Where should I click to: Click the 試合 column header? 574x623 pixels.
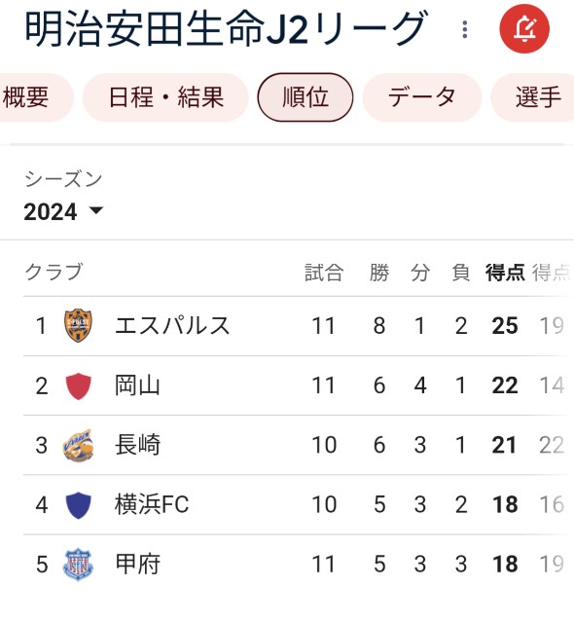tap(324, 273)
